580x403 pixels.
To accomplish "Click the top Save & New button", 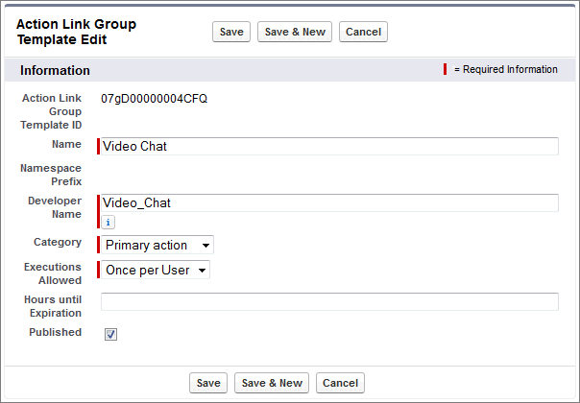I will pyautogui.click(x=295, y=32).
